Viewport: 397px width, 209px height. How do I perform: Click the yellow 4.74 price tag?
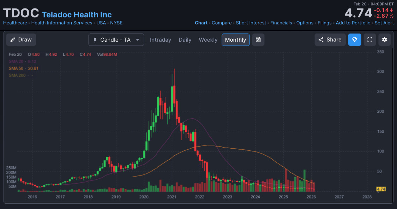pos(381,189)
